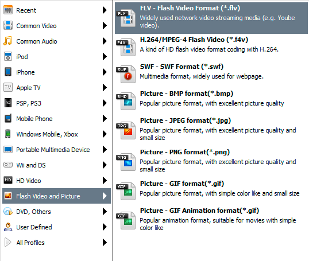Pick the SWF format icon

coord(126,74)
